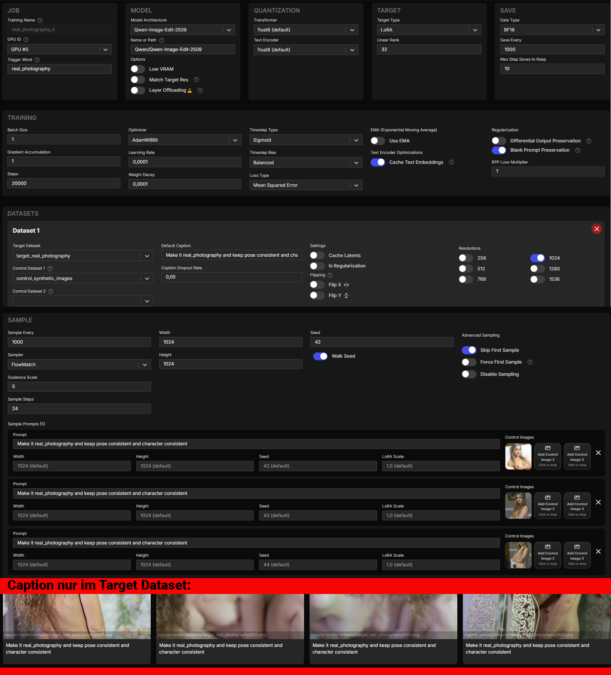Viewport: 611px width, 675px height.
Task: Click the first prompt's control image thumbnail
Action: (518, 456)
